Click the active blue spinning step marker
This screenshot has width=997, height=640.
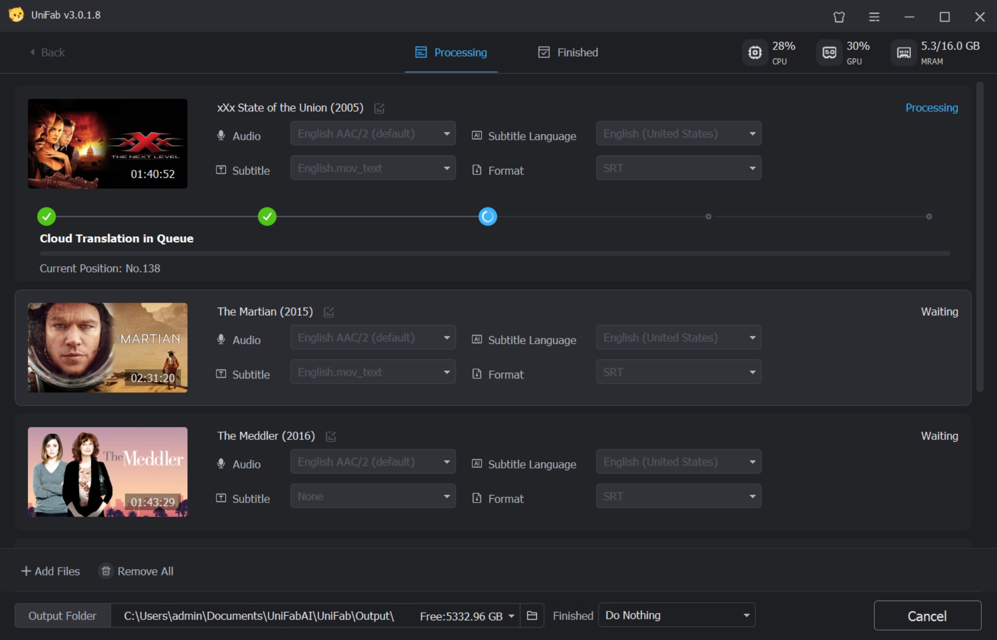tap(488, 216)
